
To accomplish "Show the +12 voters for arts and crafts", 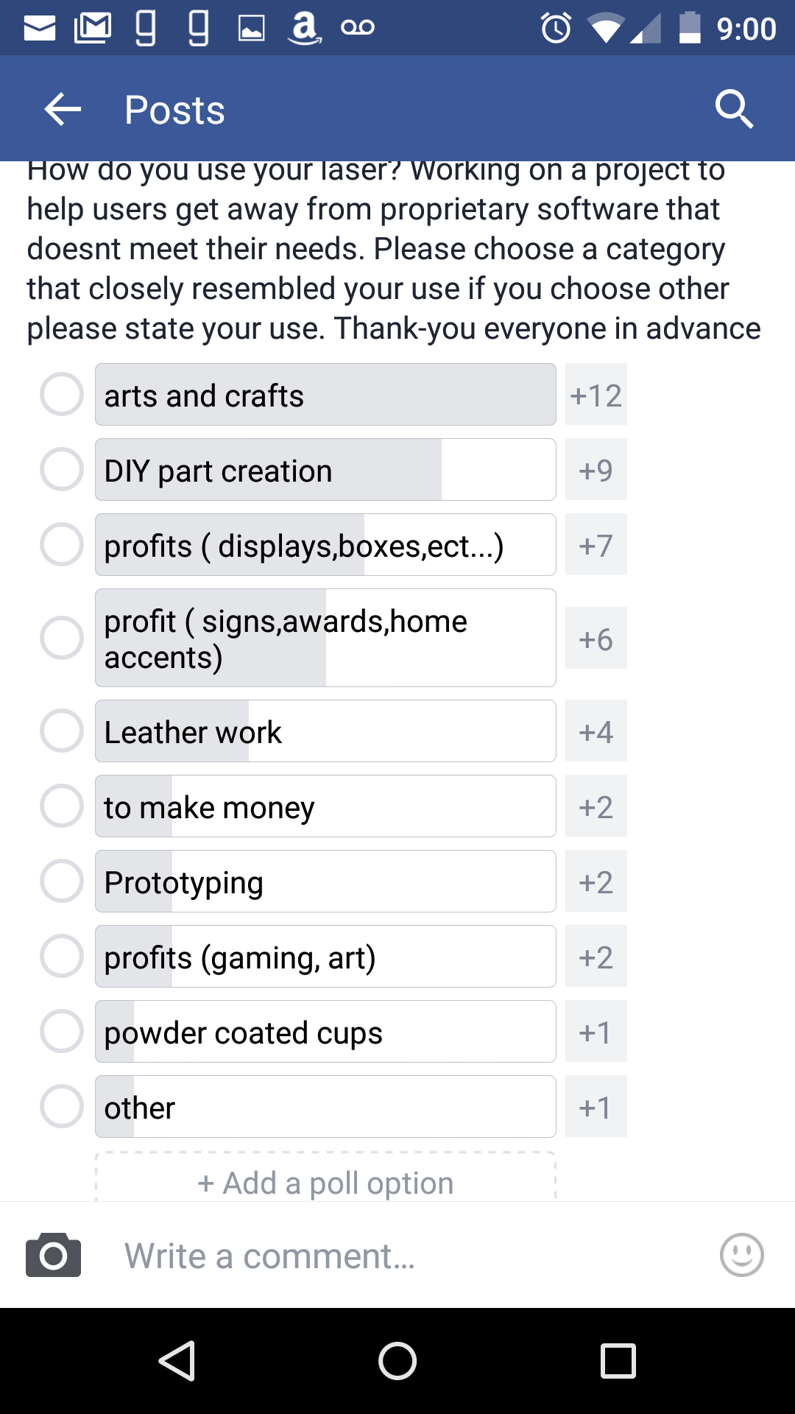I will 596,394.
